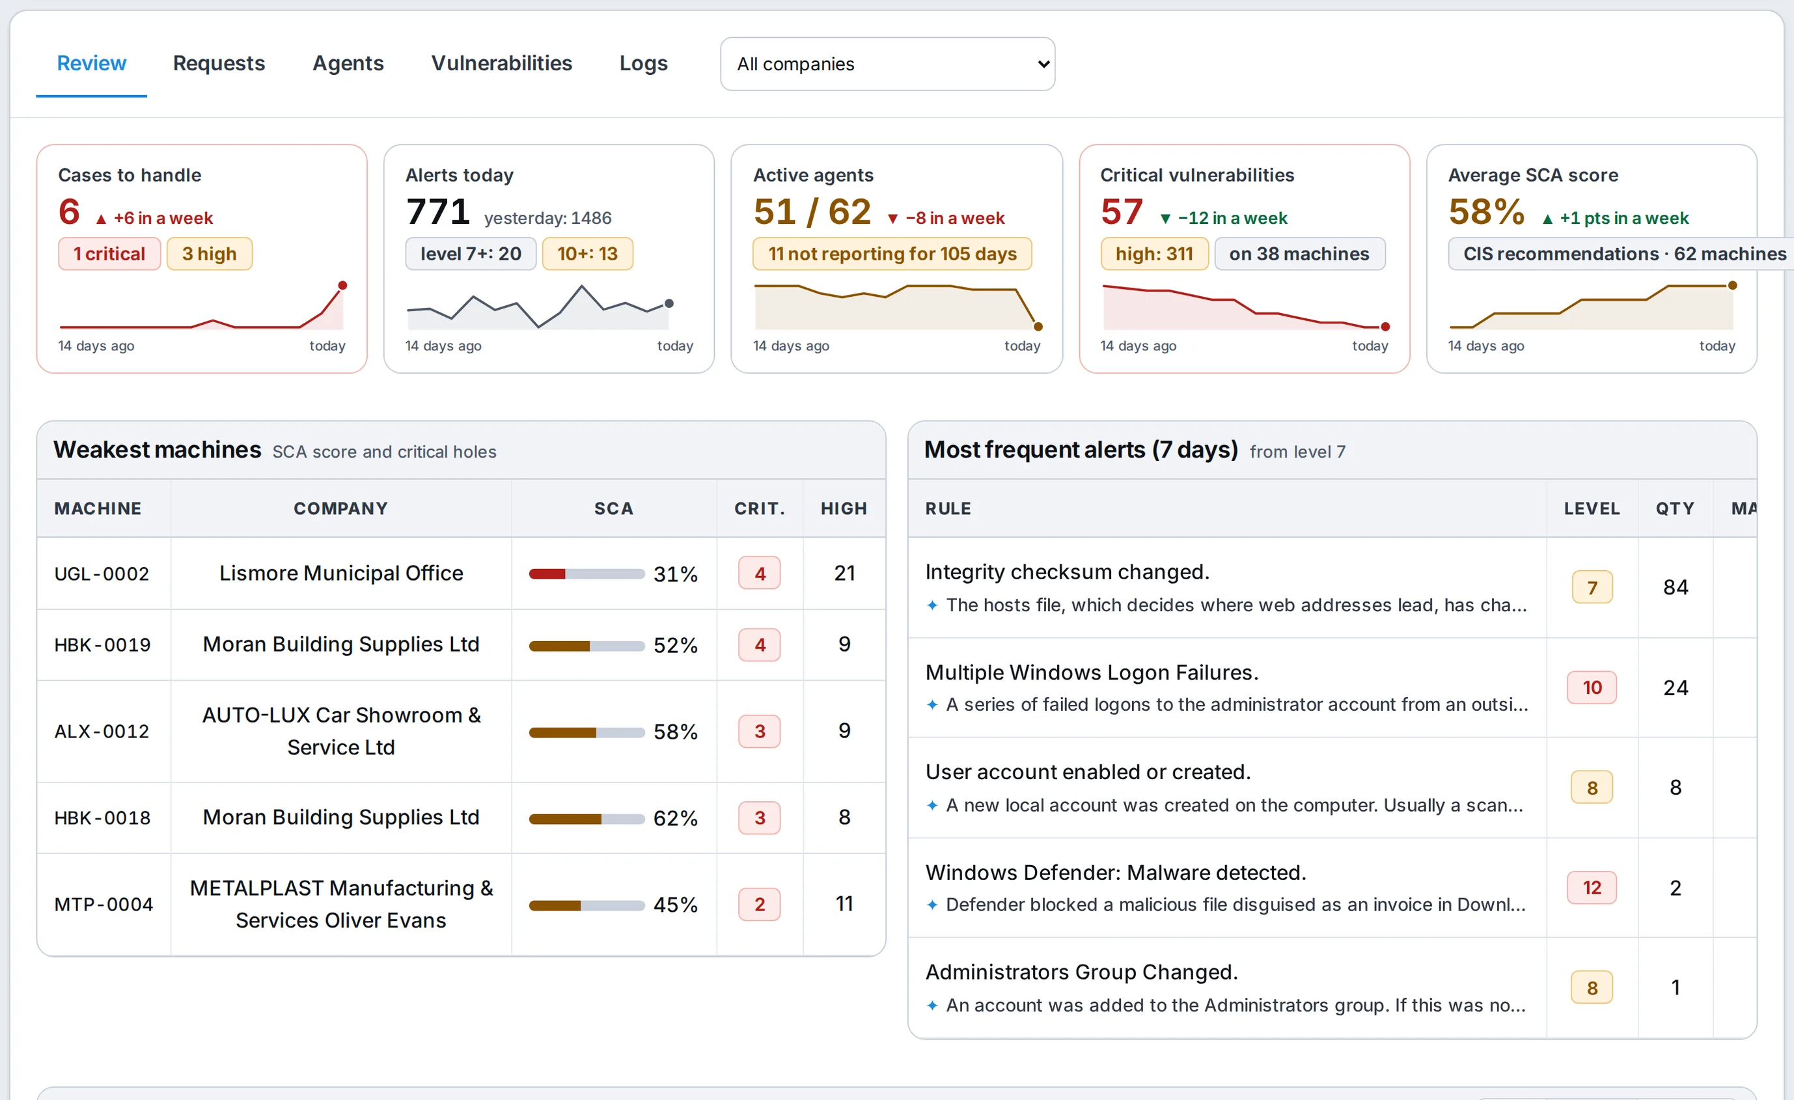Viewport: 1794px width, 1100px height.
Task: Select machine MTP-0004
Action: (104, 905)
